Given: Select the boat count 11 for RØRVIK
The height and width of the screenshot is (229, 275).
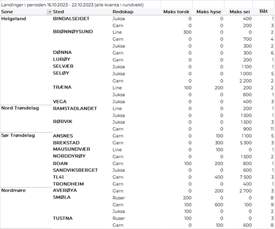Looking at the screenshot, I should (271, 129).
